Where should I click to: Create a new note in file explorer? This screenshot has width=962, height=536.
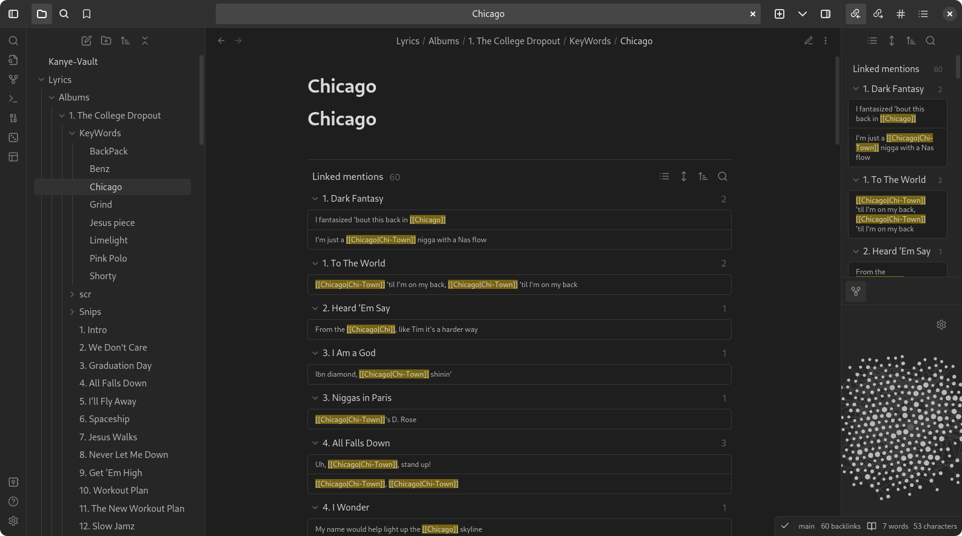(x=87, y=41)
